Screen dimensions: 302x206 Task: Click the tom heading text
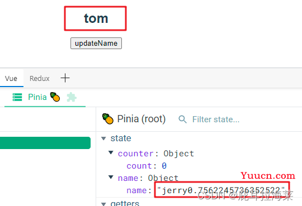[x=96, y=18]
